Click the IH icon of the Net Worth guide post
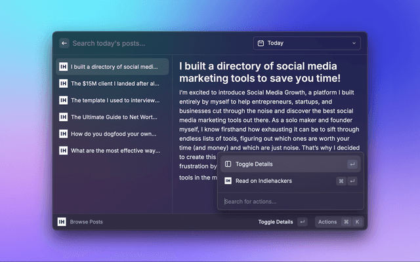 (63, 117)
